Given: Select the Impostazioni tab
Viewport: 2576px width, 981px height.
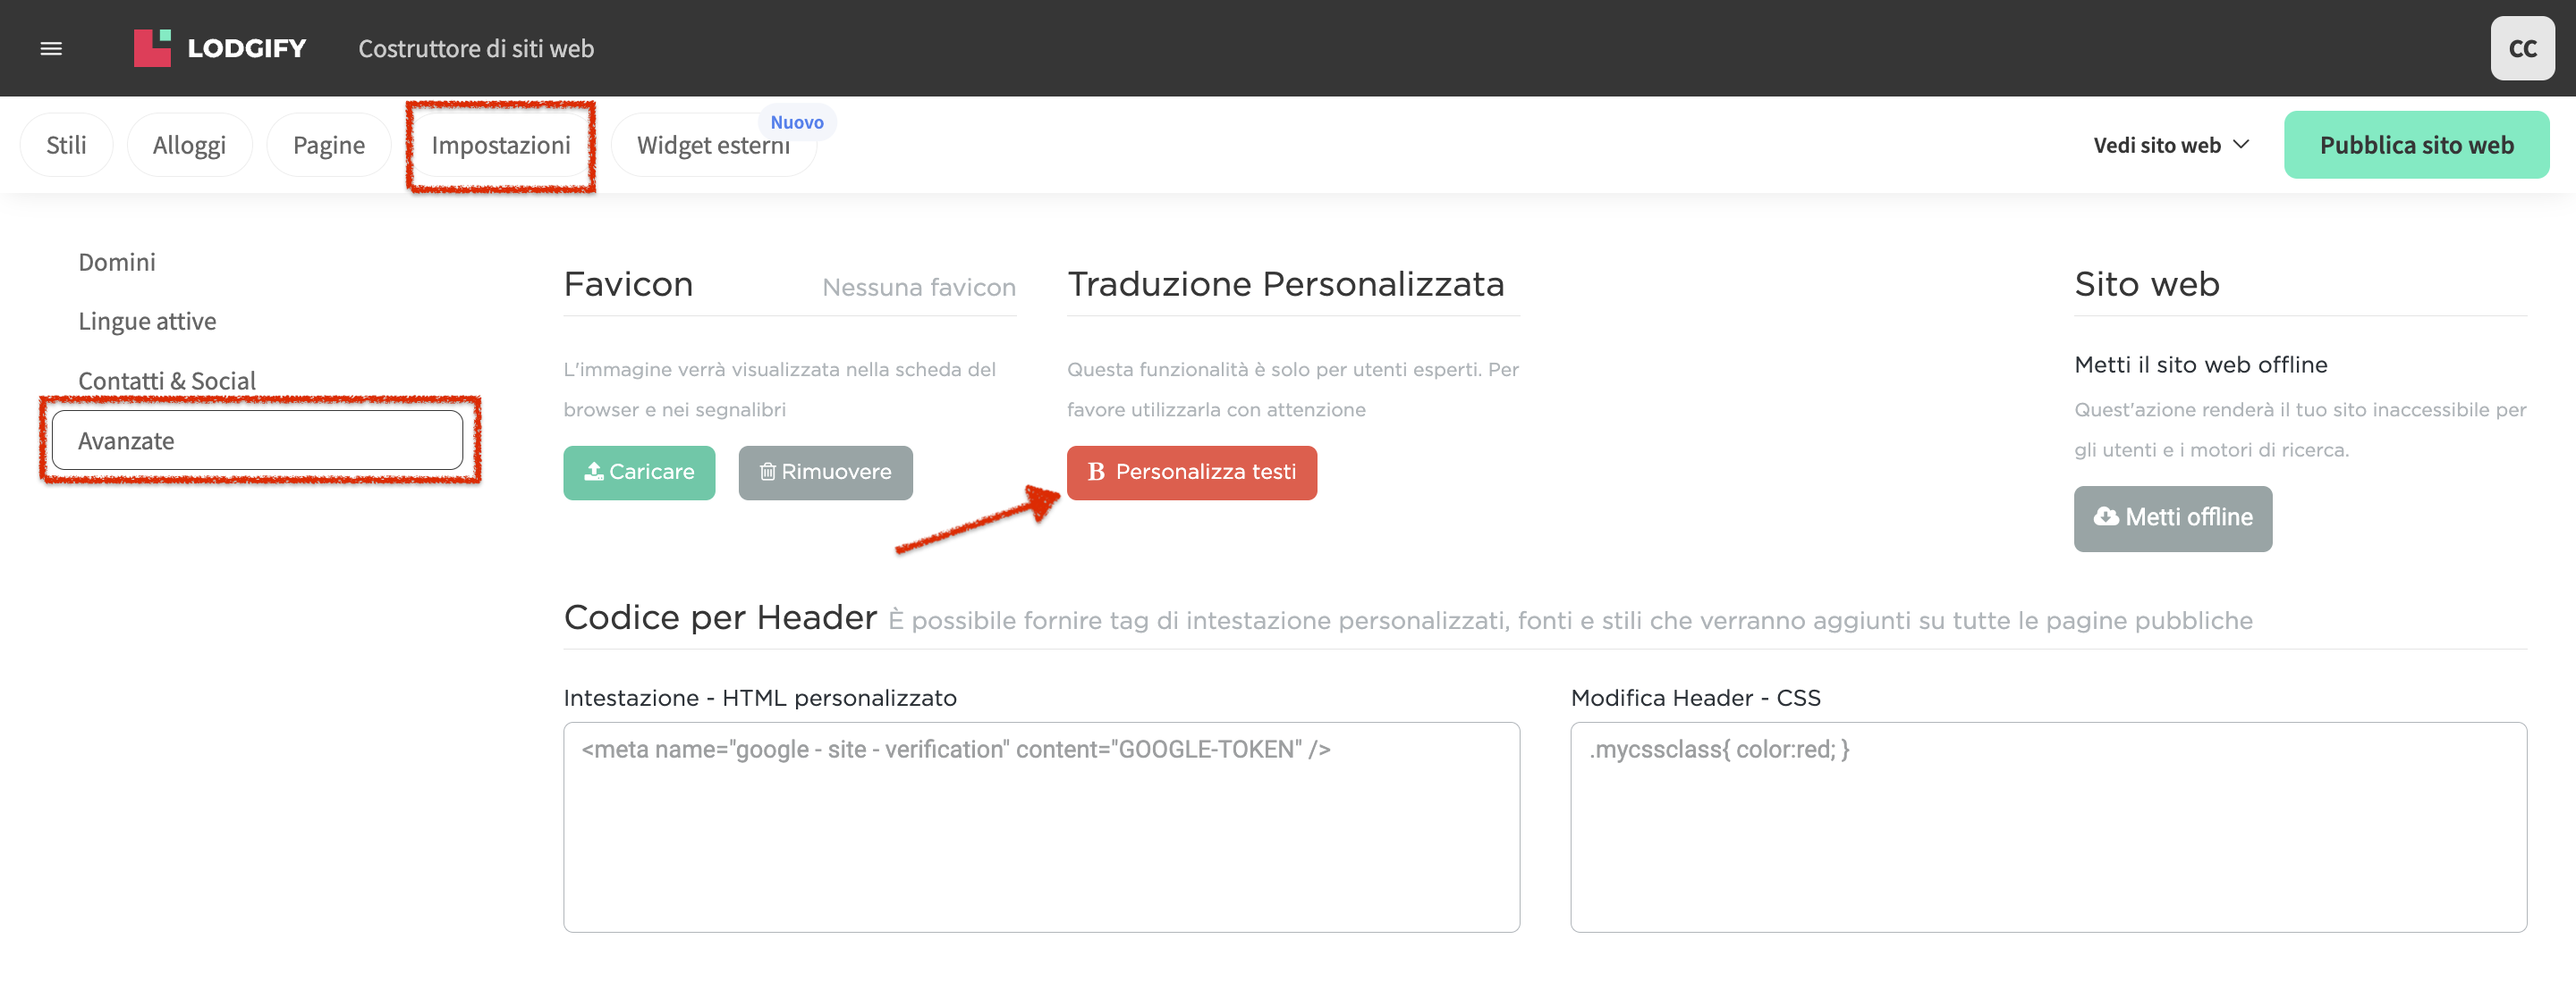Looking at the screenshot, I should point(500,145).
